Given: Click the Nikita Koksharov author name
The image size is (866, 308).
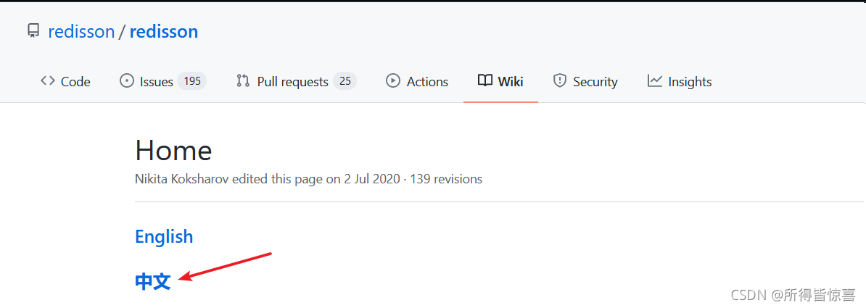Looking at the screenshot, I should (x=183, y=180).
